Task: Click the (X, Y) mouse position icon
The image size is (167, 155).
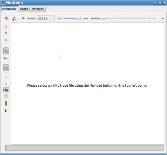Action: [x=6, y=111]
